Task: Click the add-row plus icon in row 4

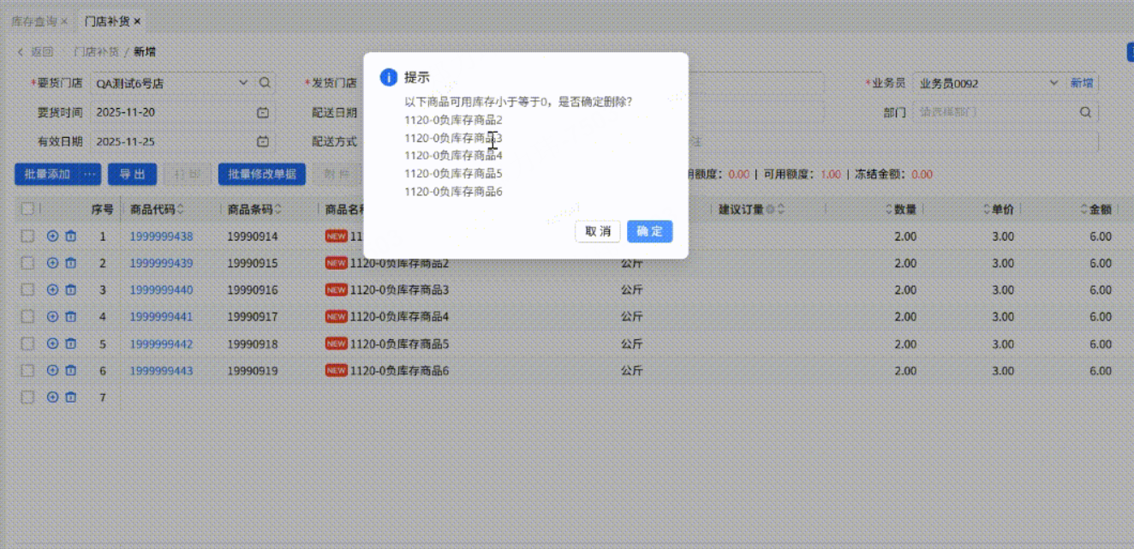Action: point(52,317)
